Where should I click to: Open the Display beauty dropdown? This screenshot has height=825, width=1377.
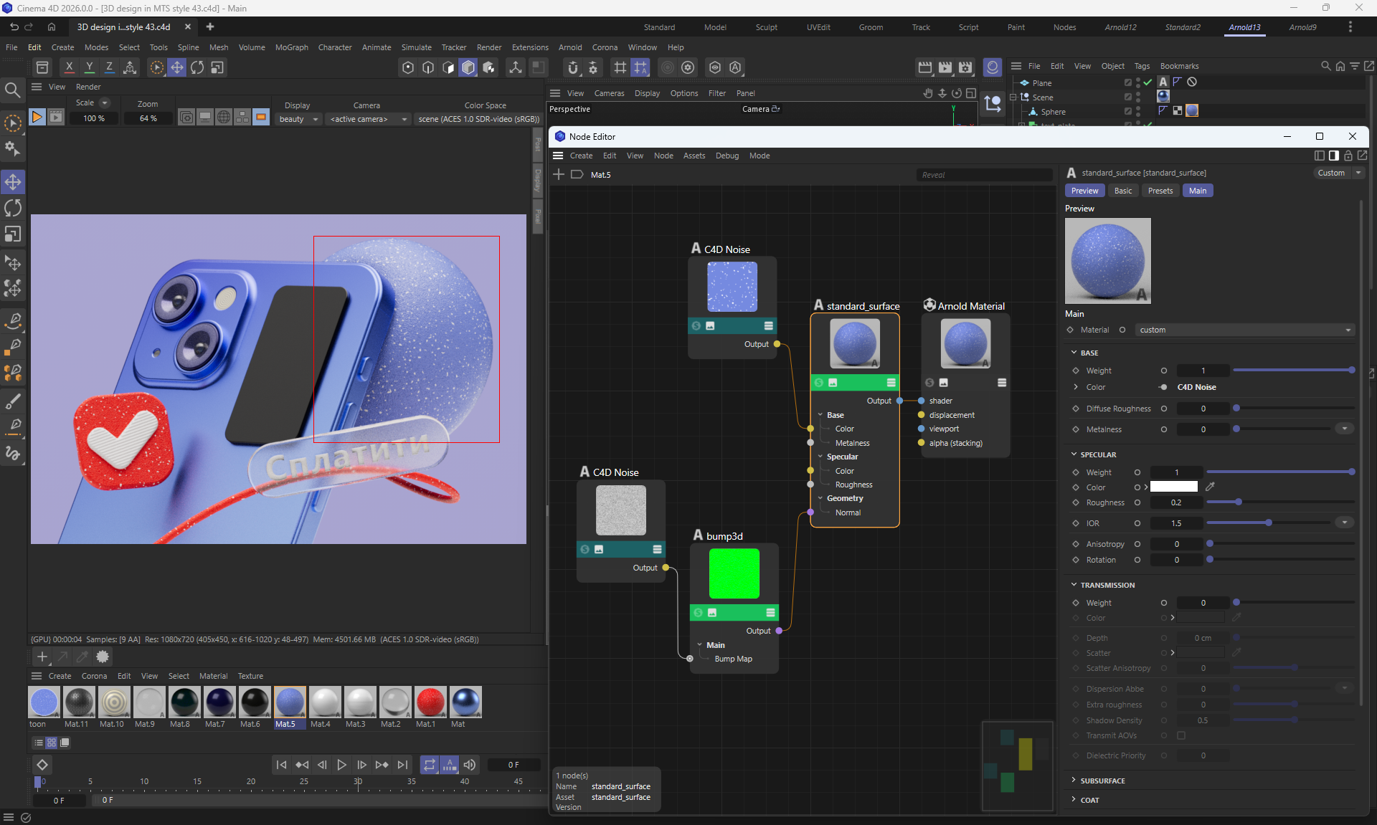click(298, 119)
